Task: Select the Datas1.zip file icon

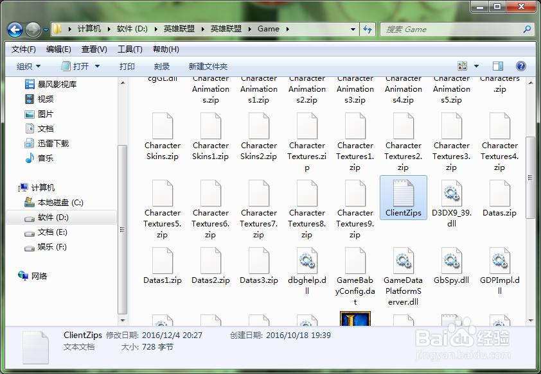Action: (163, 260)
